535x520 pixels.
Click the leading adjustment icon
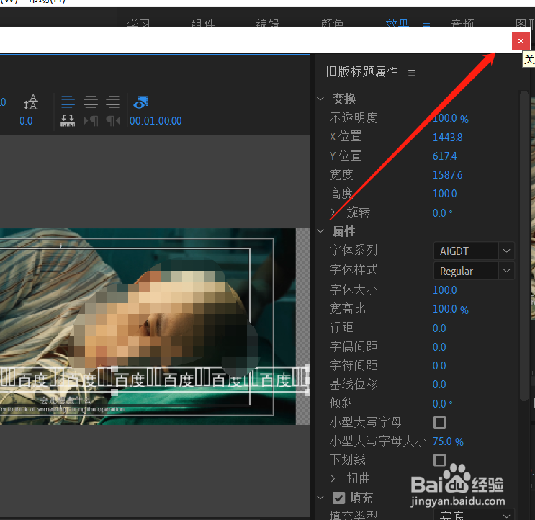(31, 102)
